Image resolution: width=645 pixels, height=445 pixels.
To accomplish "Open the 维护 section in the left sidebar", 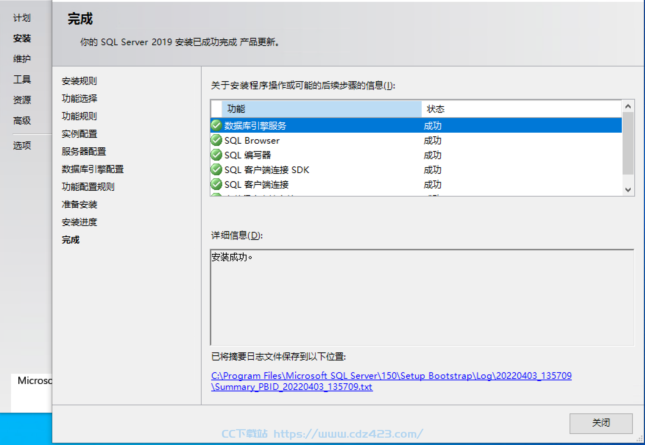I will 22,59.
